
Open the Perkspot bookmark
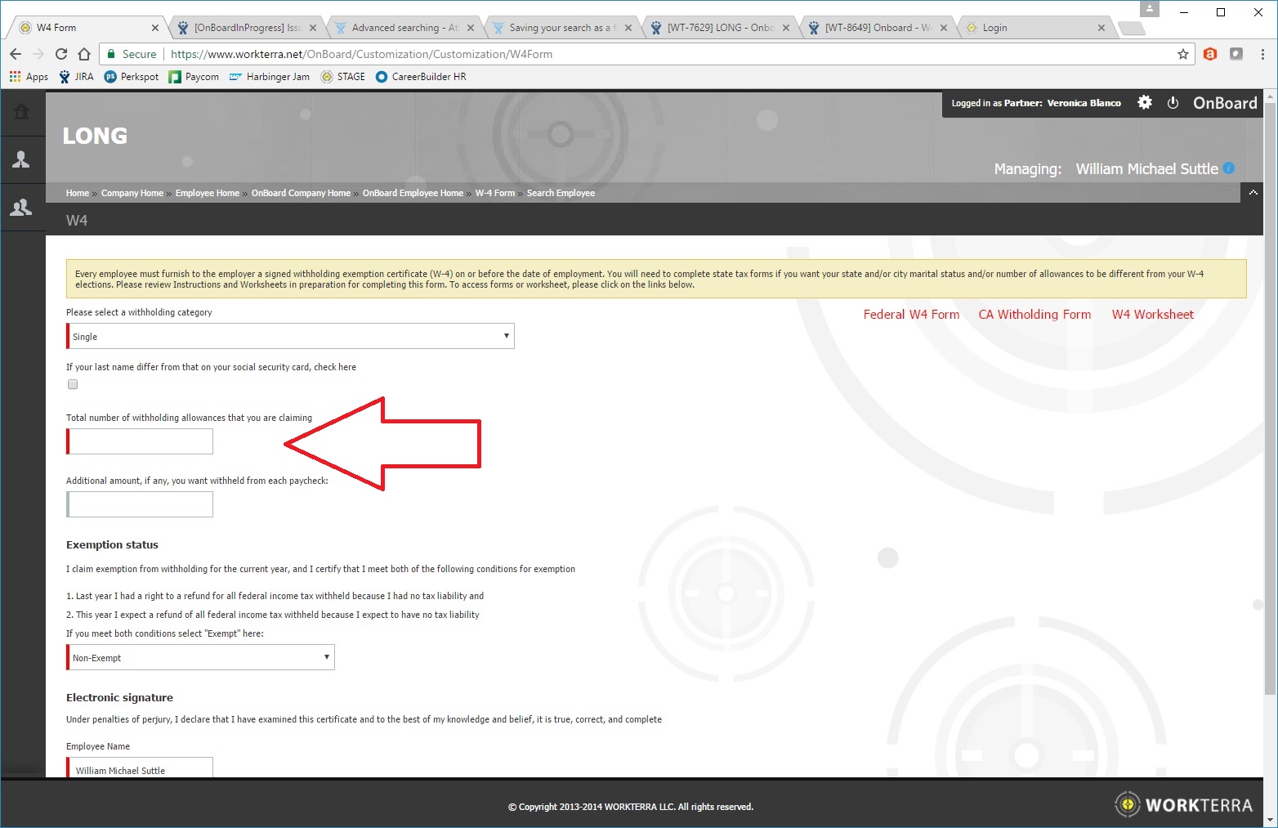click(x=132, y=77)
